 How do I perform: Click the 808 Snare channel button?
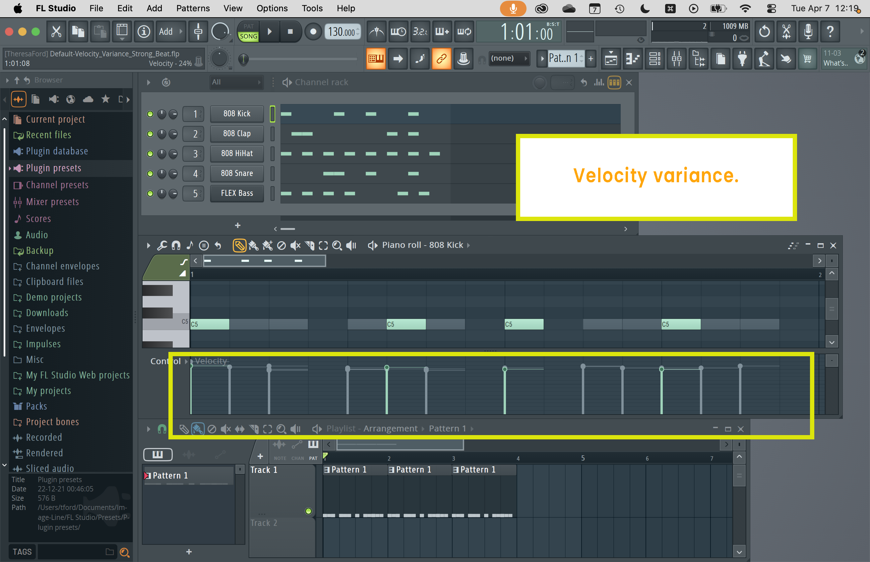(x=237, y=174)
